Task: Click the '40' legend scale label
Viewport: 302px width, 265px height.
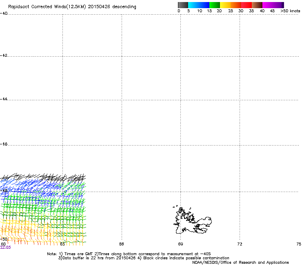Action: pos(262,11)
